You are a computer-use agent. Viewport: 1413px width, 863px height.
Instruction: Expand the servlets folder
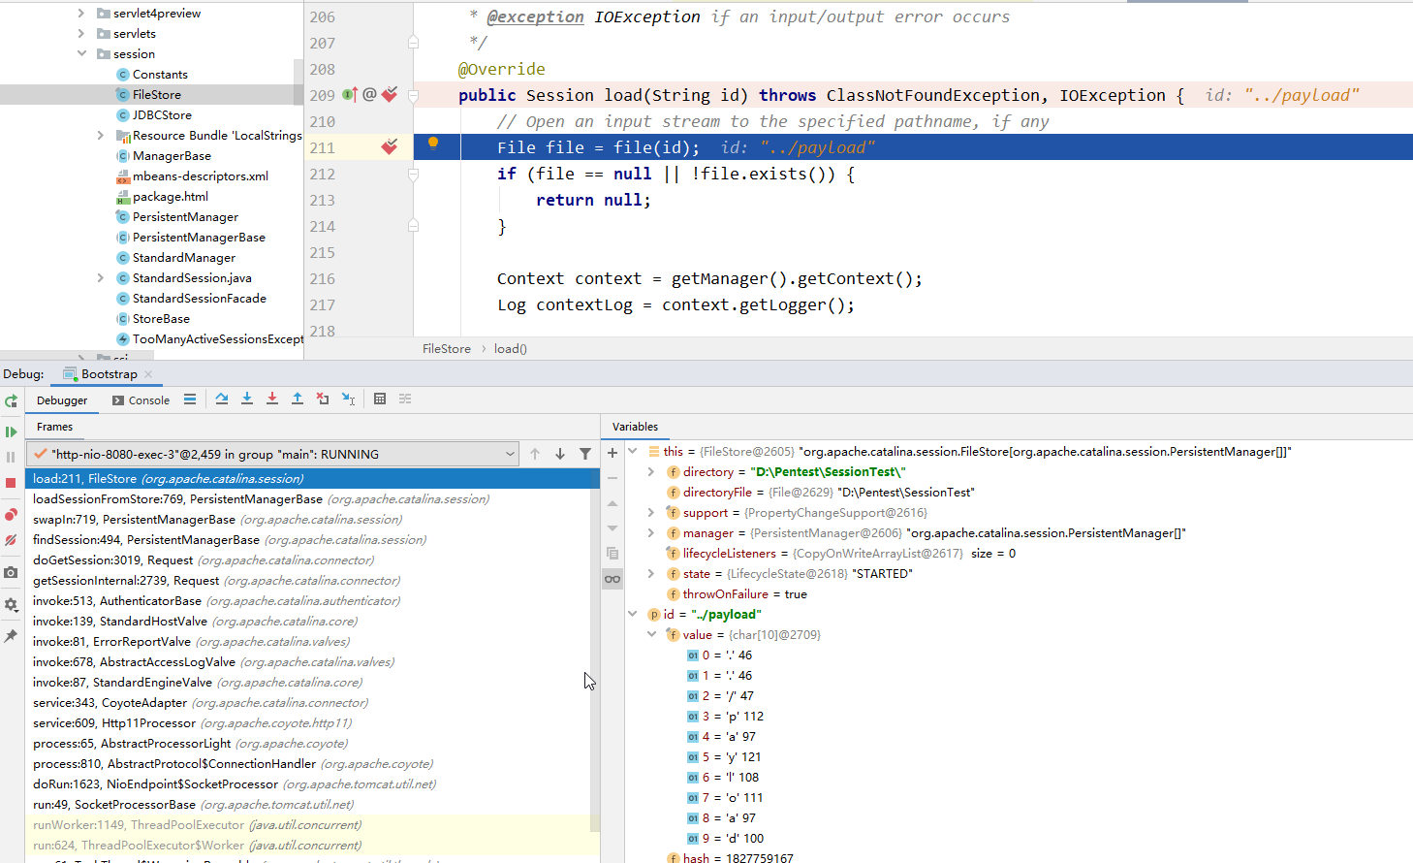coord(81,33)
